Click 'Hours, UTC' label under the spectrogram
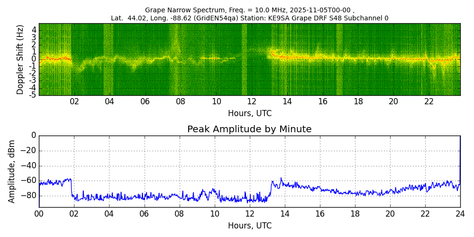 click(249, 114)
